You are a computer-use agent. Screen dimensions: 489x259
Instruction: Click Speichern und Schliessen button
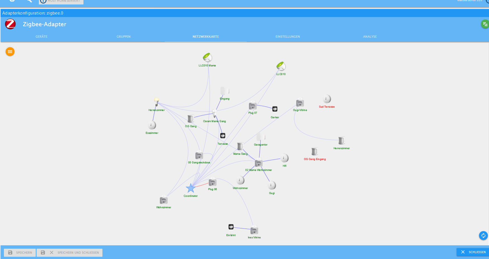point(69,253)
